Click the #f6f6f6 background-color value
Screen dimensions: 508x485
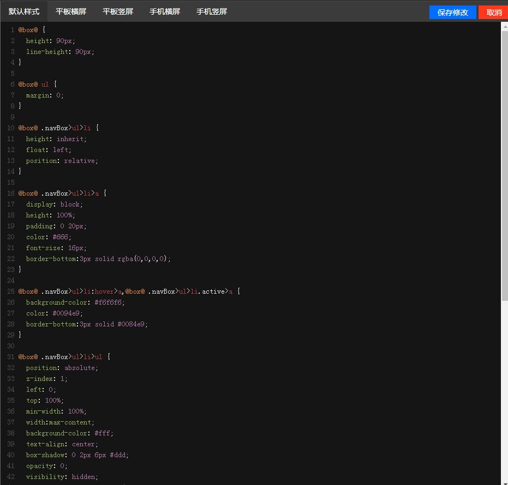click(x=109, y=302)
